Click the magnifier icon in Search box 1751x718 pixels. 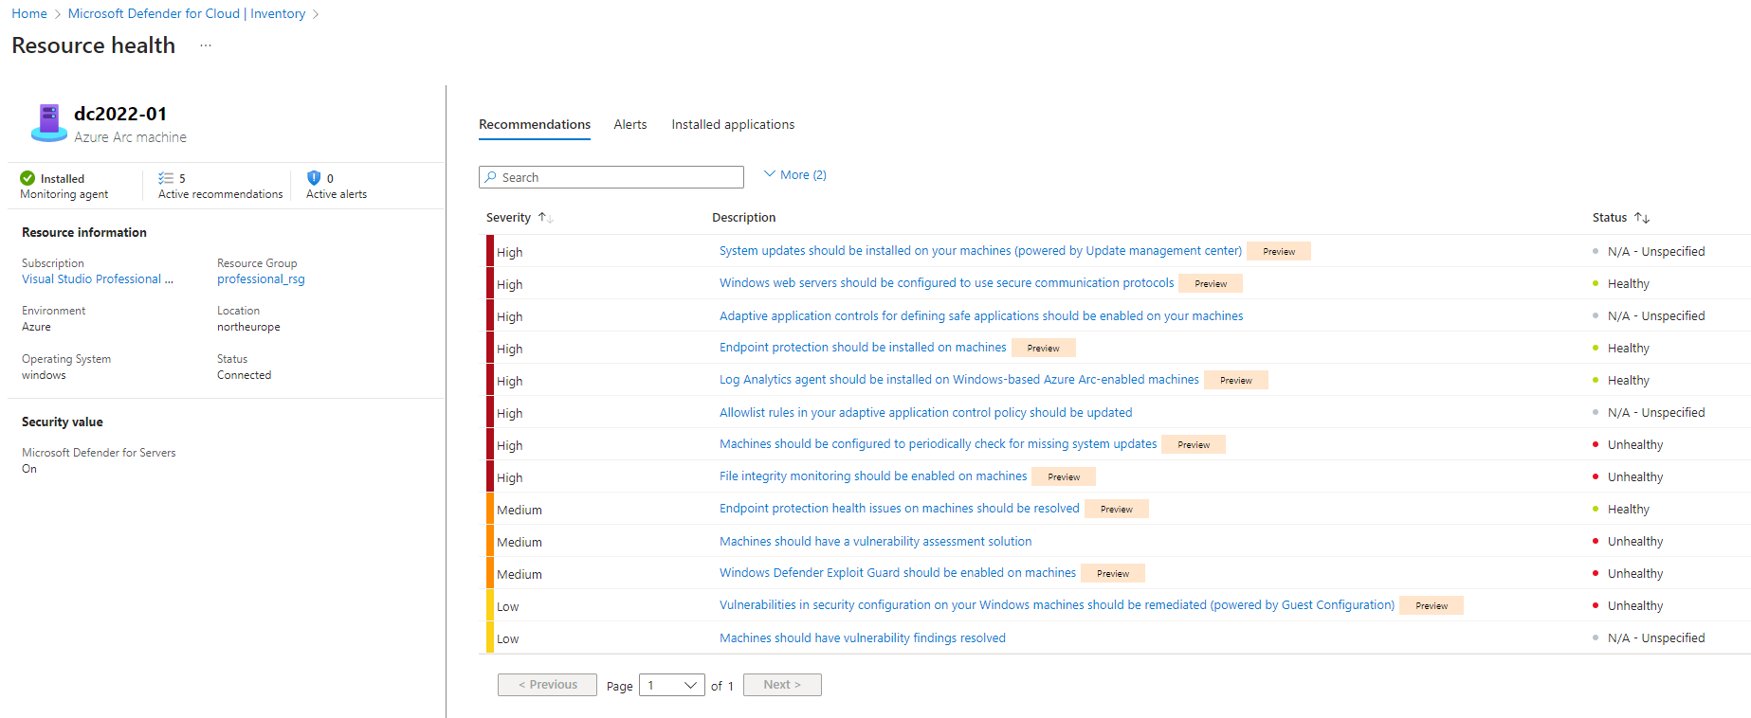pyautogui.click(x=491, y=177)
